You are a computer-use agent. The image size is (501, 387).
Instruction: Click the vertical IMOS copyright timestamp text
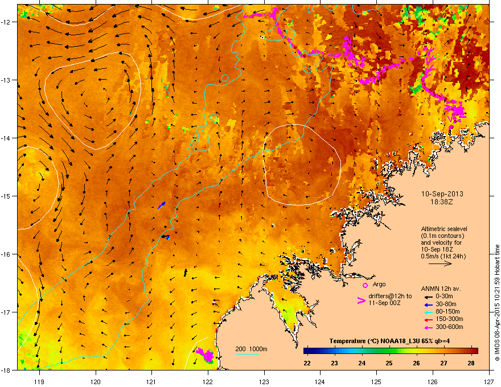(497, 303)
